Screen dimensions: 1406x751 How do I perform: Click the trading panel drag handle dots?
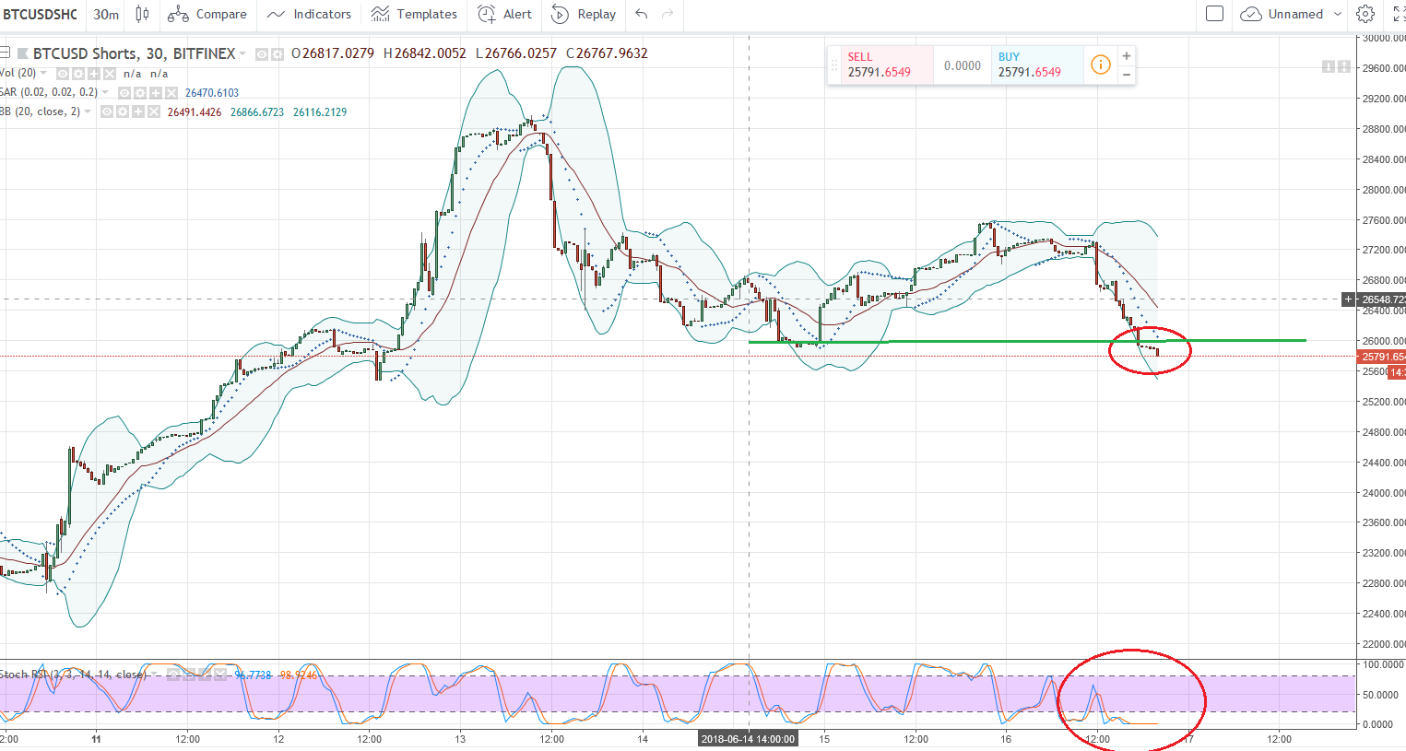tap(834, 65)
